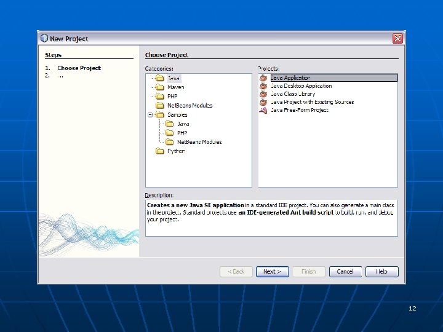
Task: Click the Python folder icon
Action: click(160, 151)
